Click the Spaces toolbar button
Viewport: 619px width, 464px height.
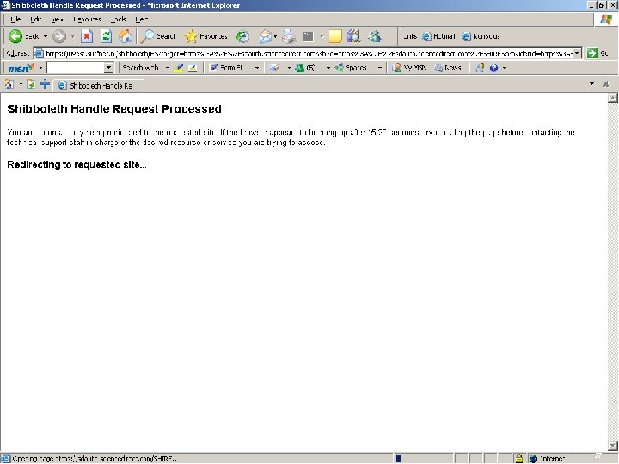[x=351, y=68]
